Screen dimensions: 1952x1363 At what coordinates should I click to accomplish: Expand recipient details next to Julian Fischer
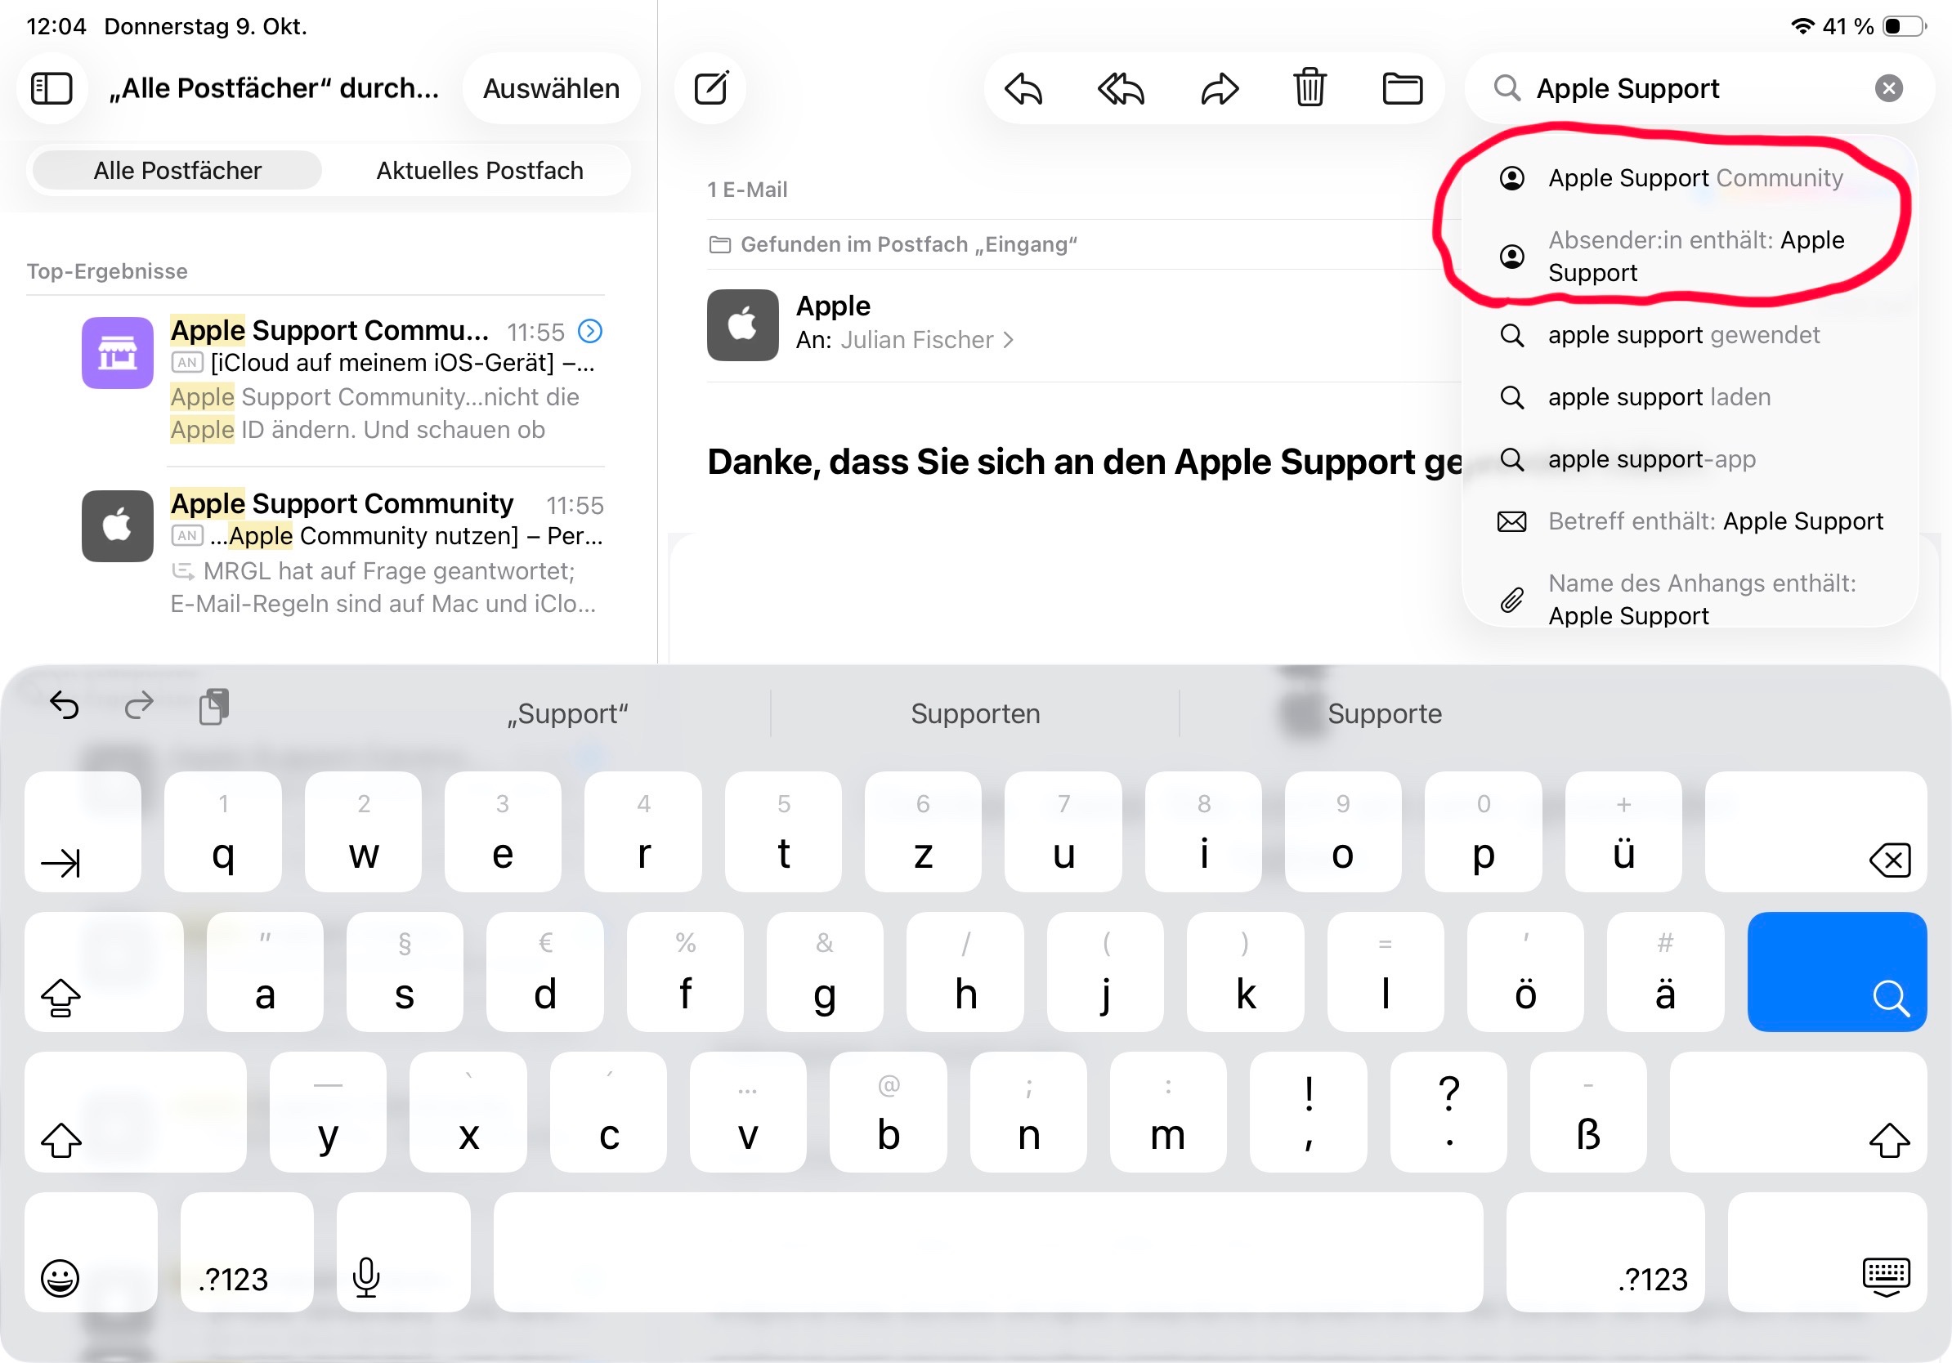click(x=1009, y=340)
